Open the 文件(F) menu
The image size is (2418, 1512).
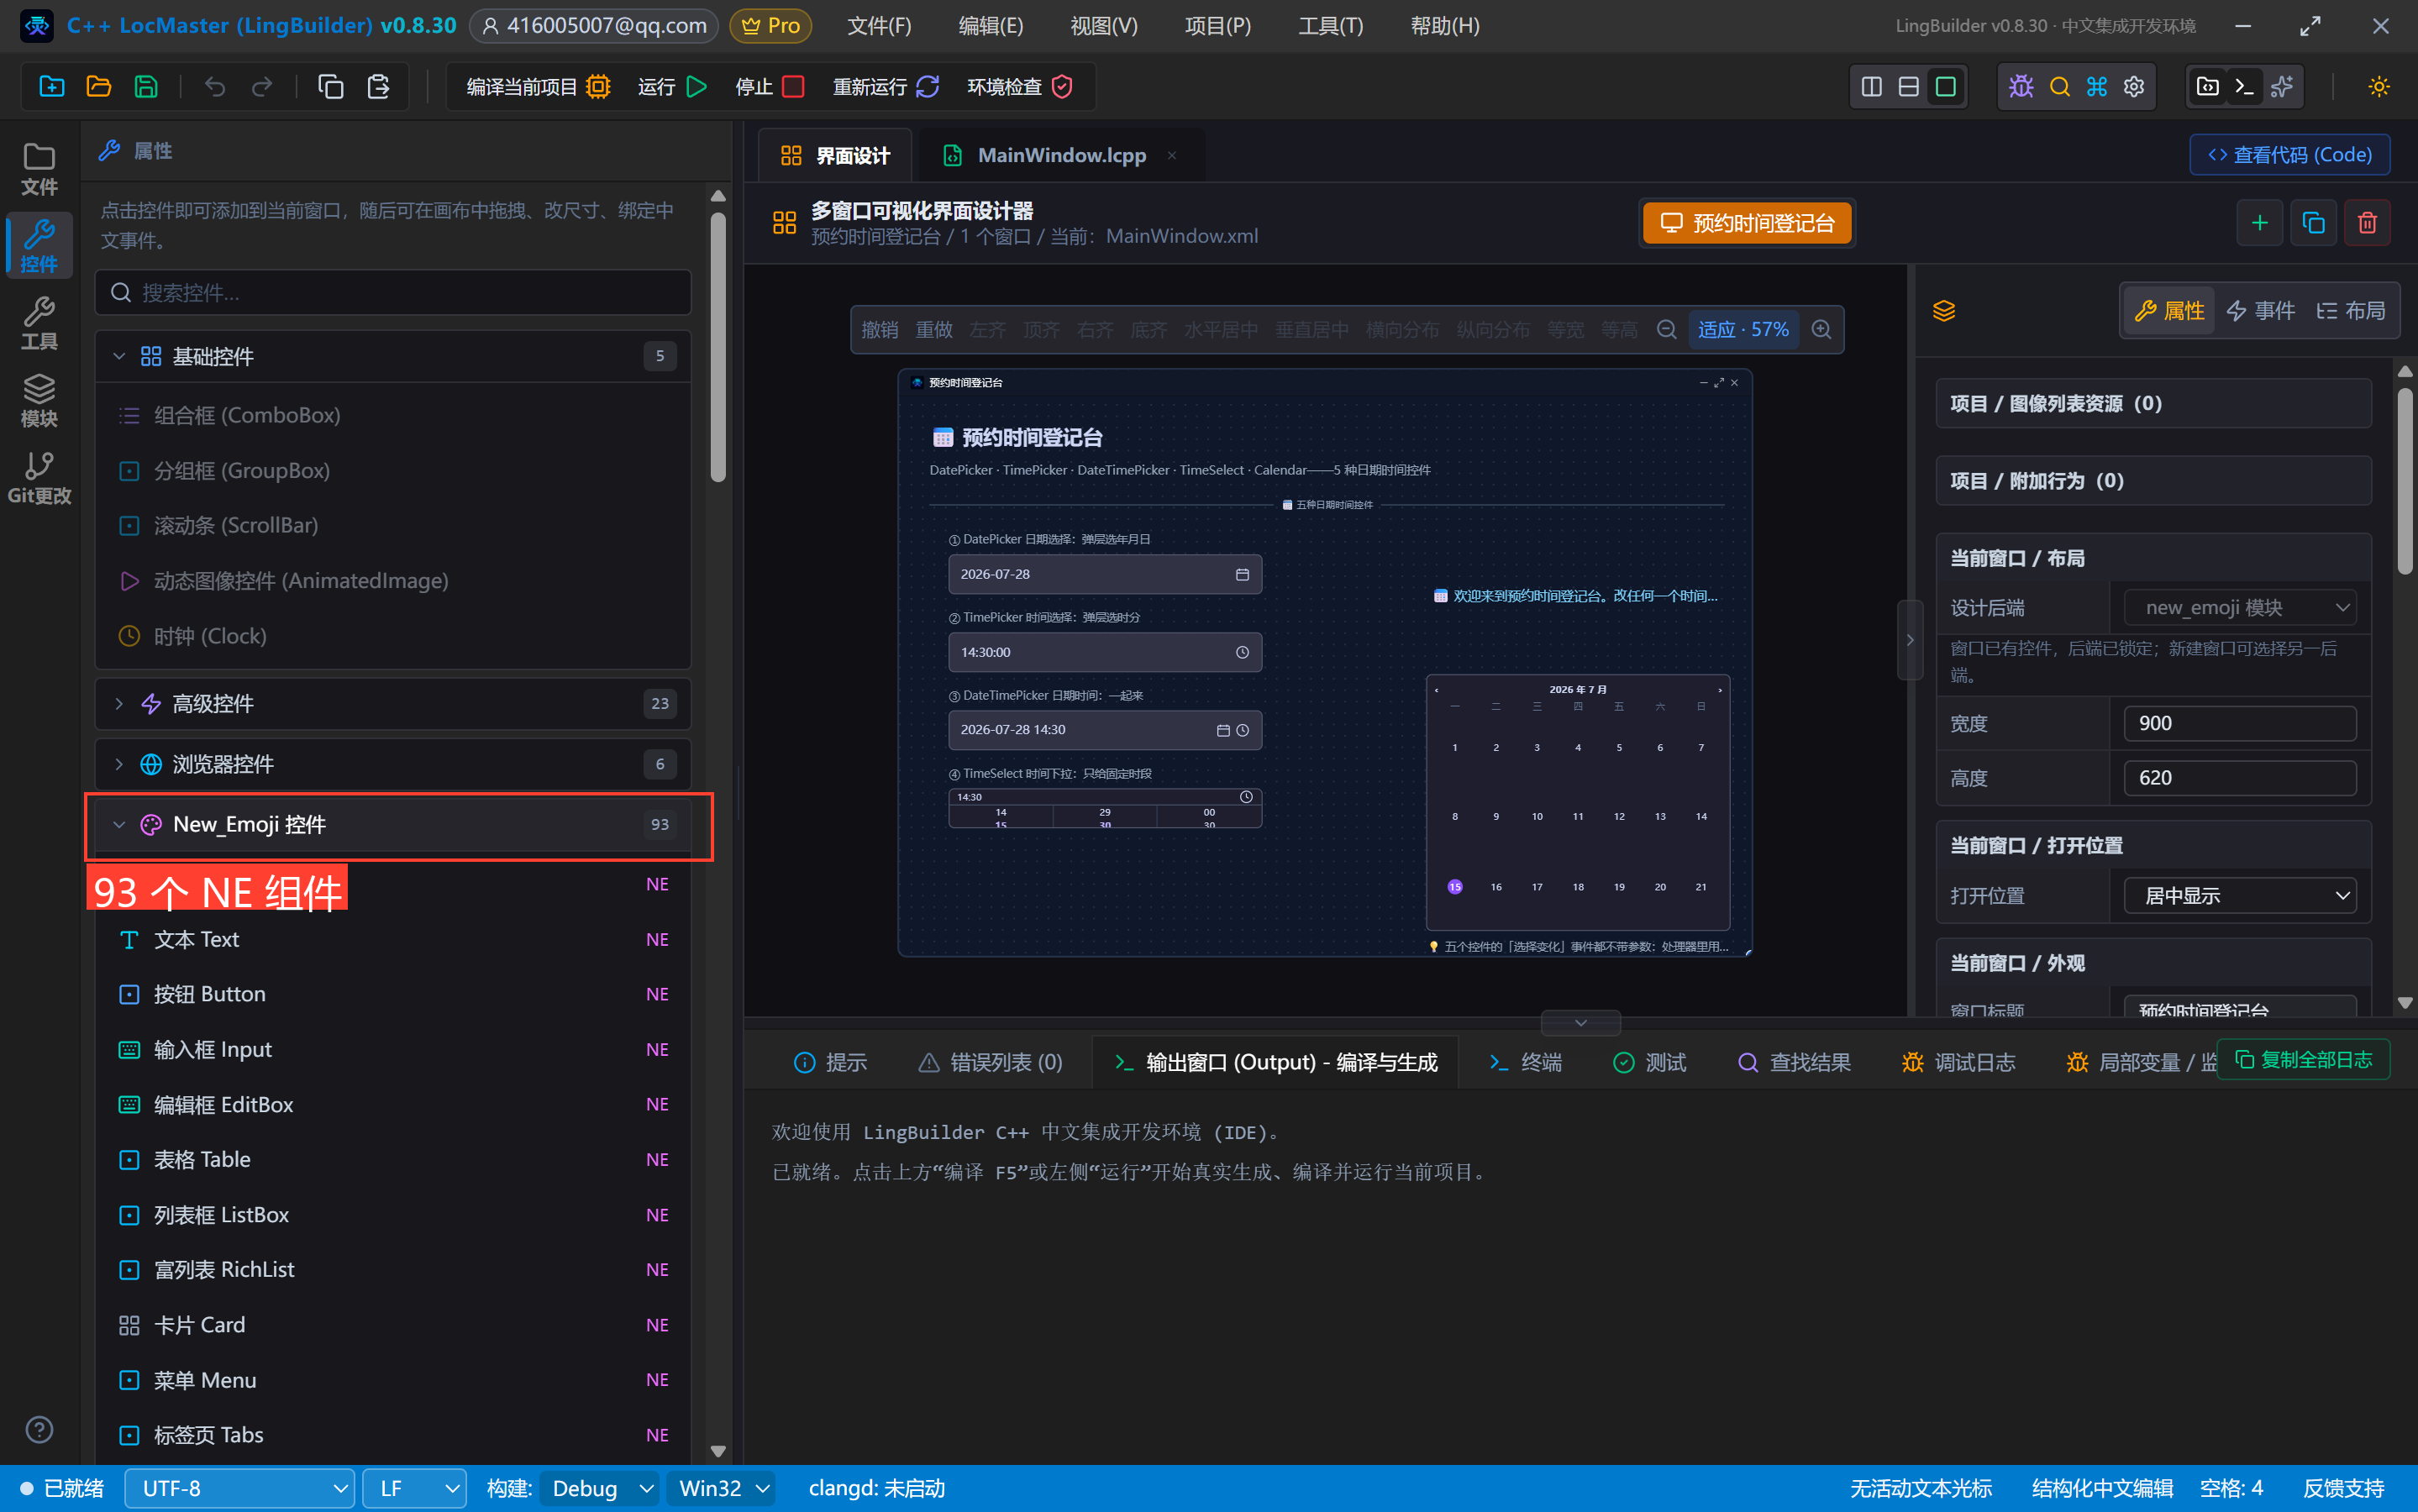[878, 25]
